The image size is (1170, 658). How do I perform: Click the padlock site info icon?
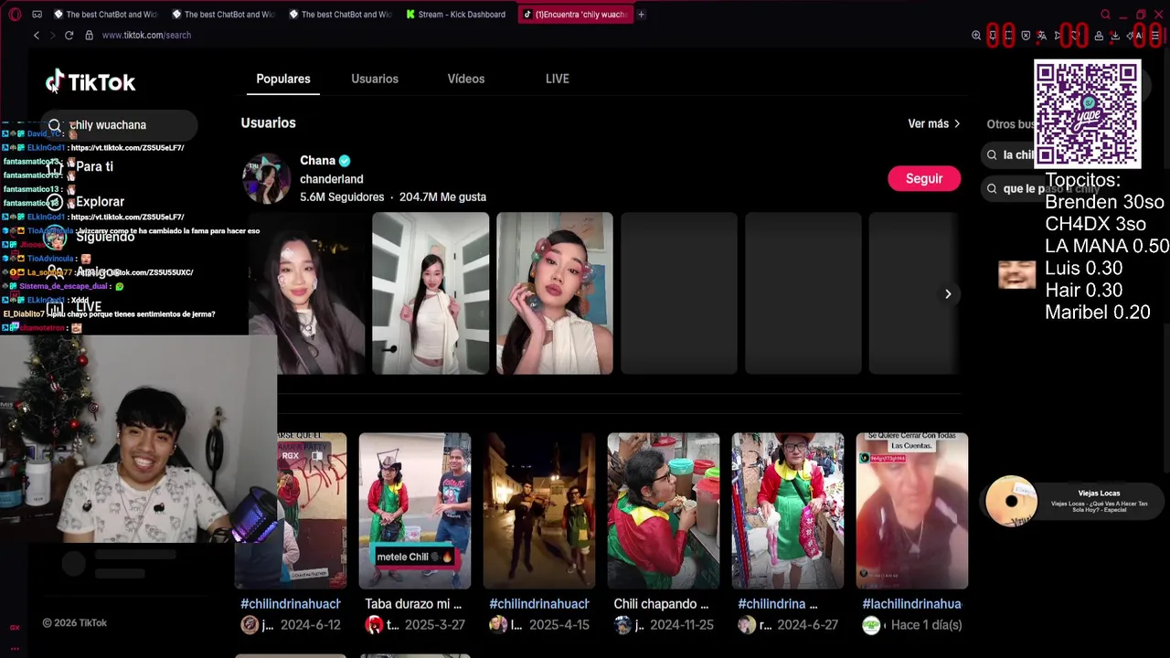[x=89, y=35]
